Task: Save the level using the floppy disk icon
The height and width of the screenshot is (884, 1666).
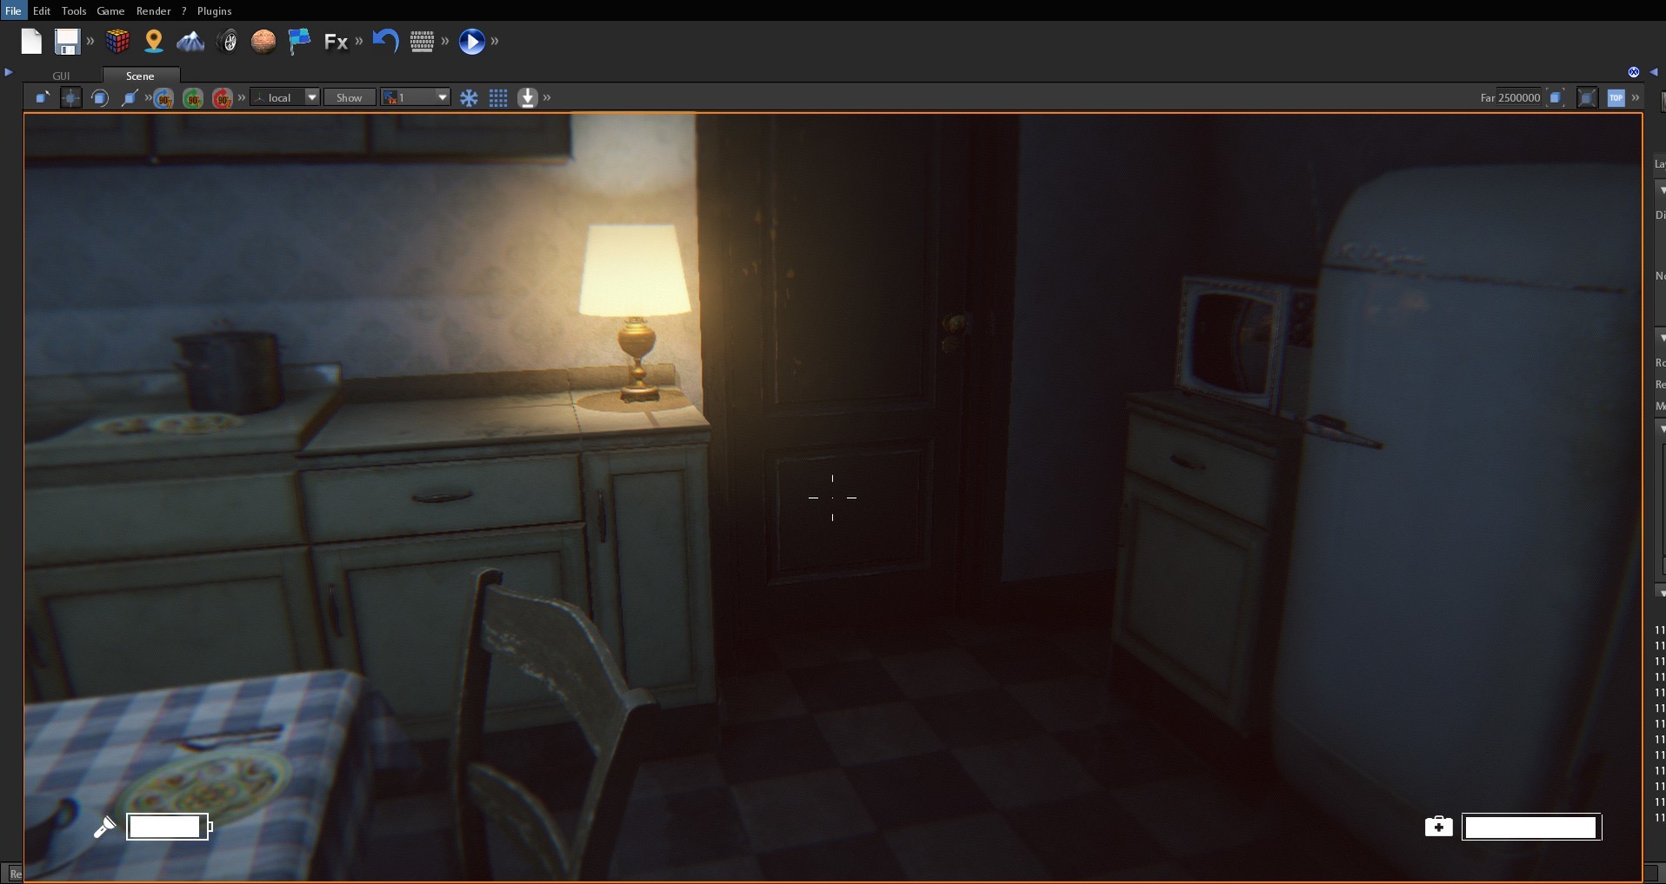Action: tap(66, 41)
